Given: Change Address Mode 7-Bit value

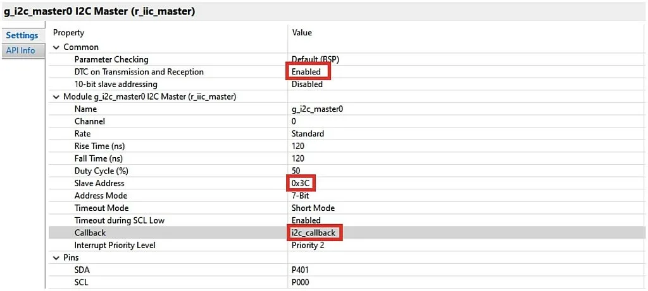Looking at the screenshot, I should click(x=301, y=196).
